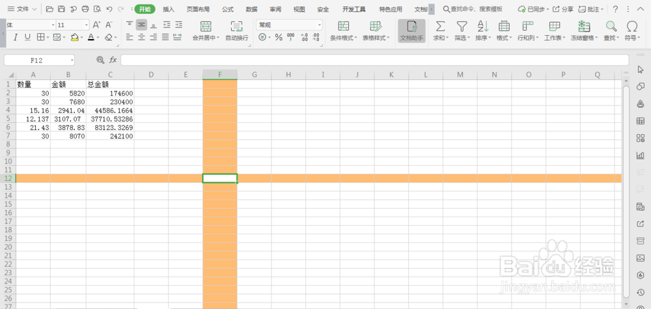Click the 查找命令 search box
This screenshot has width=651, height=309.
(x=473, y=9)
